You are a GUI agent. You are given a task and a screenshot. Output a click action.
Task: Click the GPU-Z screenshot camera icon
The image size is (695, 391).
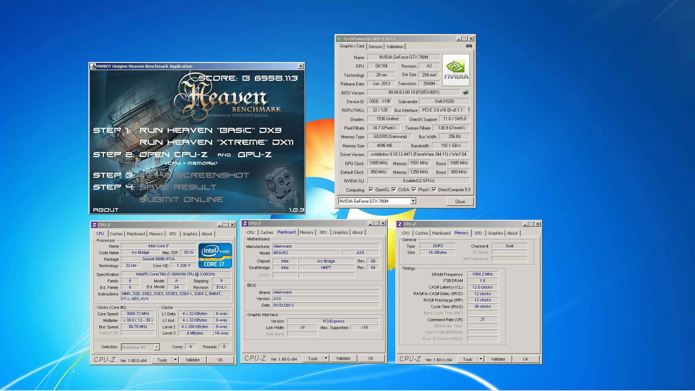469,46
